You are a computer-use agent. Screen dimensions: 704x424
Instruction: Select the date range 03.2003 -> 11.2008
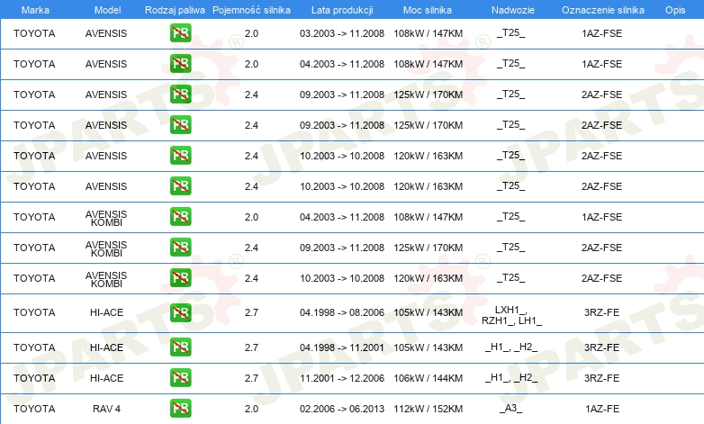pyautogui.click(x=342, y=33)
